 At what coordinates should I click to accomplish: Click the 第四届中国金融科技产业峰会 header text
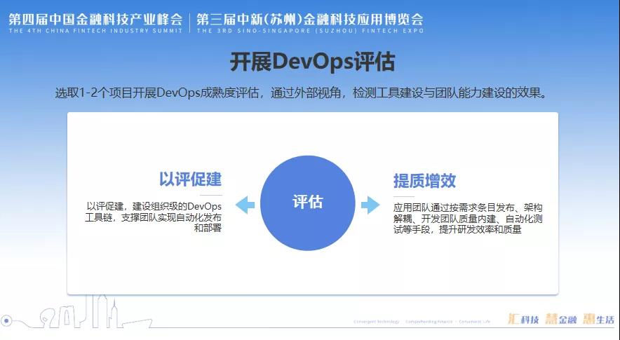tap(95, 19)
